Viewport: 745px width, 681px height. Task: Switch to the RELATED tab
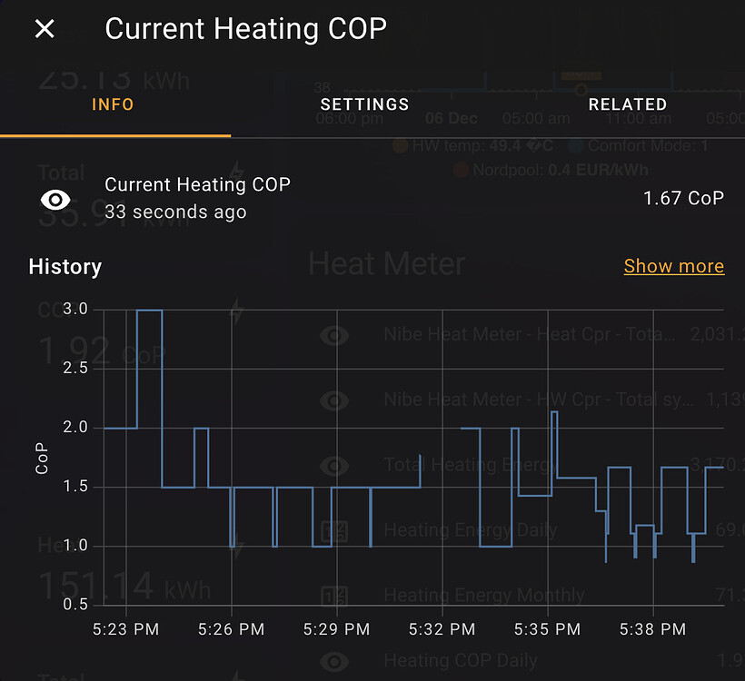[x=628, y=104]
